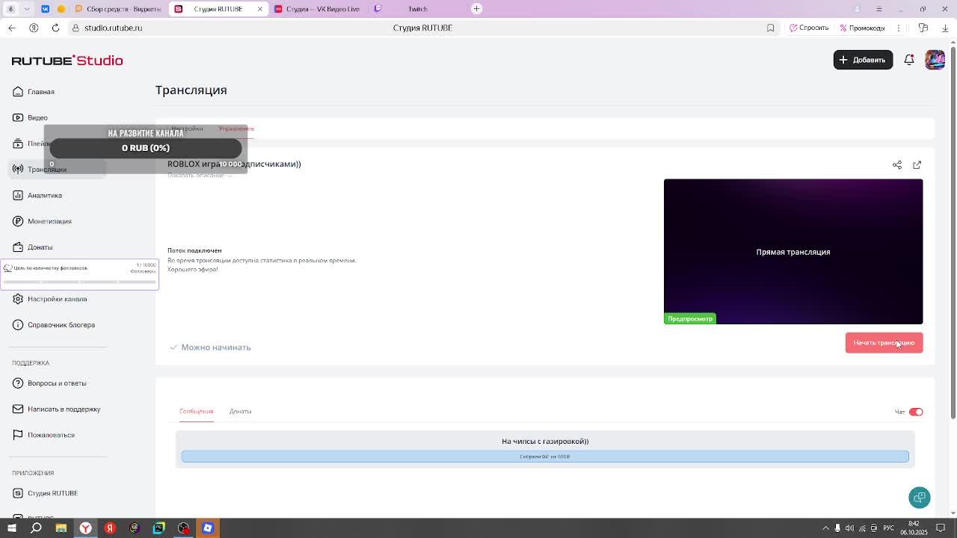This screenshot has width=957, height=538.
Task: Switch to the Сбор средств - Виджеты tab
Action: [x=118, y=9]
